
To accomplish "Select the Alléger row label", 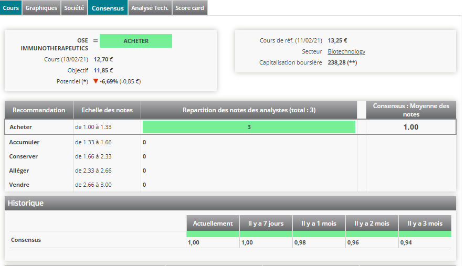I will click(x=19, y=171).
